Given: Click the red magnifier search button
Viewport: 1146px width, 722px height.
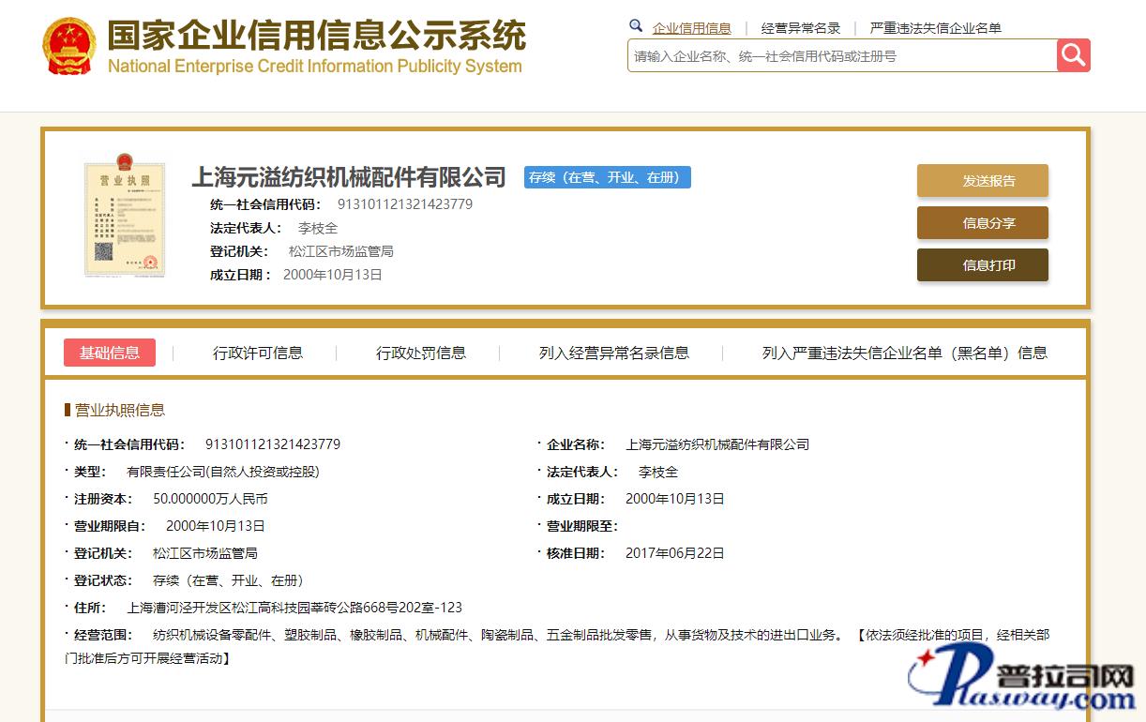Looking at the screenshot, I should tap(1074, 55).
